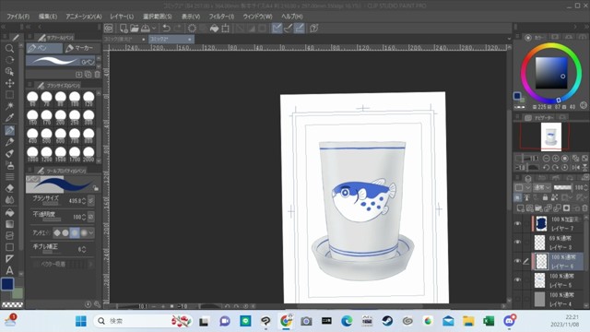This screenshot has height=332, width=590.
Task: Select the rectangular Selection area tool
Action: [9, 95]
